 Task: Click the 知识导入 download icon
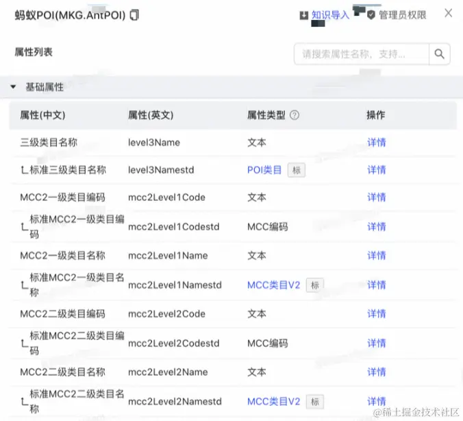click(x=304, y=15)
